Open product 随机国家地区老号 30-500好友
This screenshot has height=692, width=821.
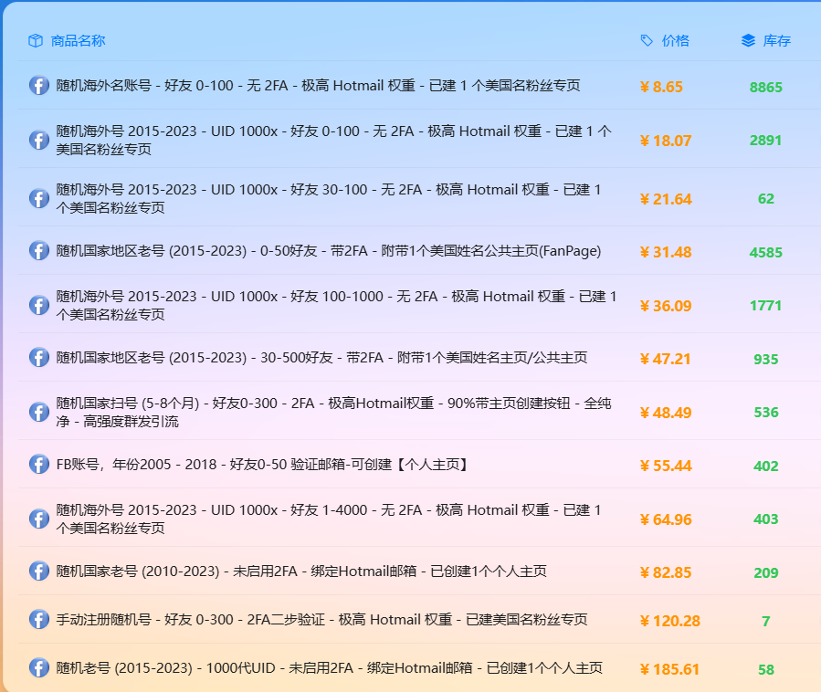[321, 358]
